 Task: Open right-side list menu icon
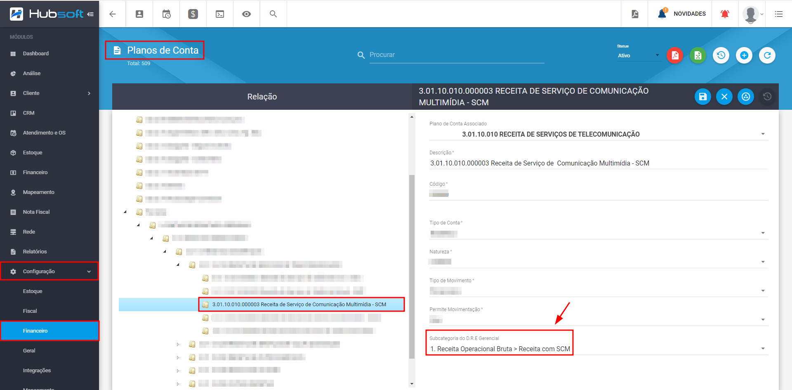(779, 14)
